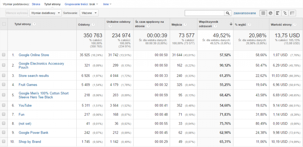Select the 13,75 USD total value
Image resolution: width=303 pixels, height=147 pixels.
pos(287,35)
